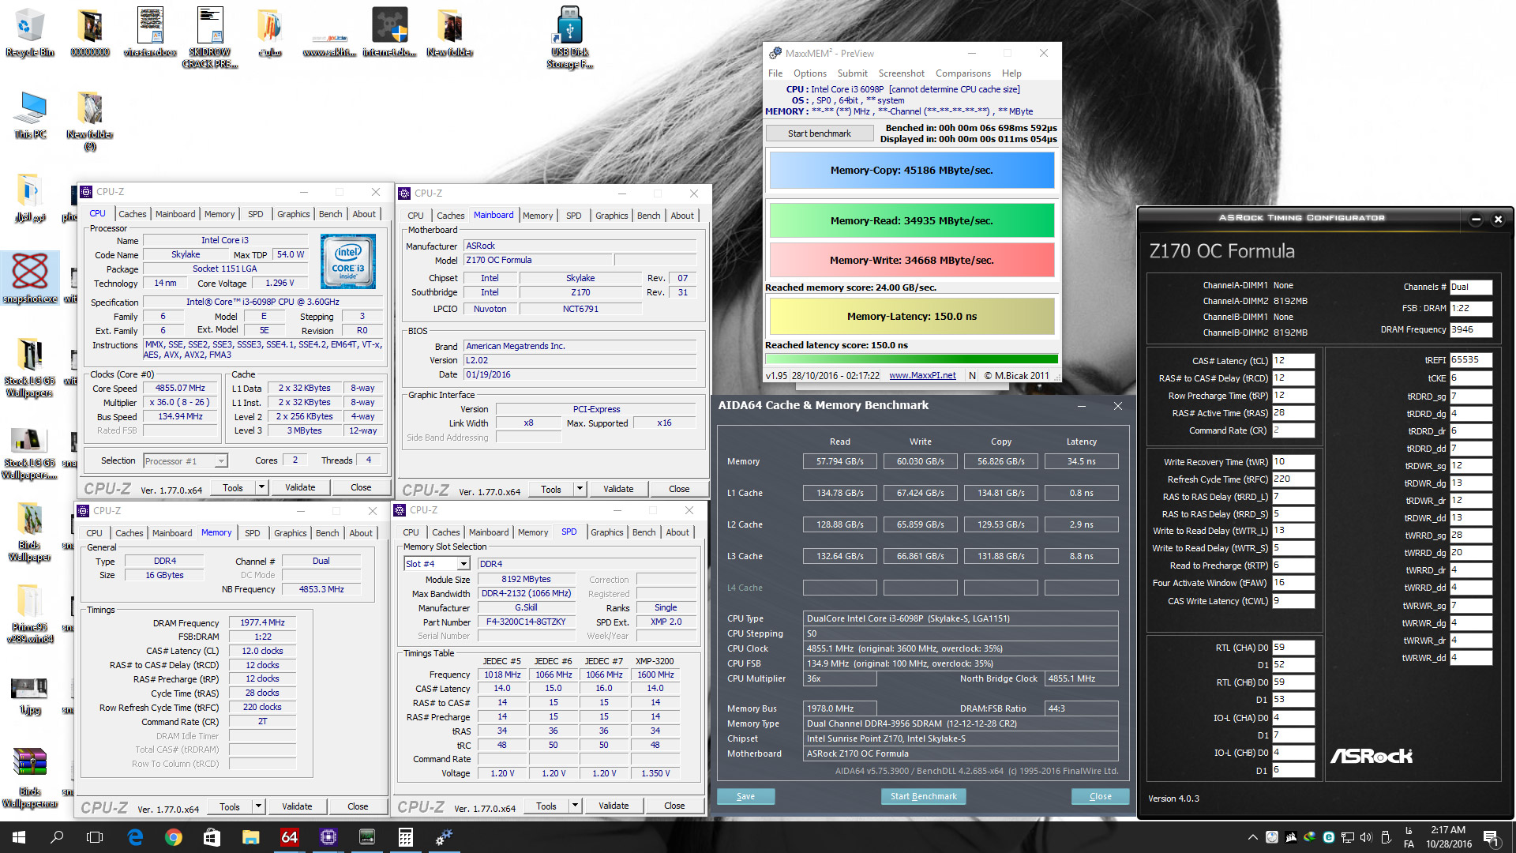The height and width of the screenshot is (853, 1516).
Task: Expand Tools arrow in CPU-Z CPU window
Action: (262, 487)
